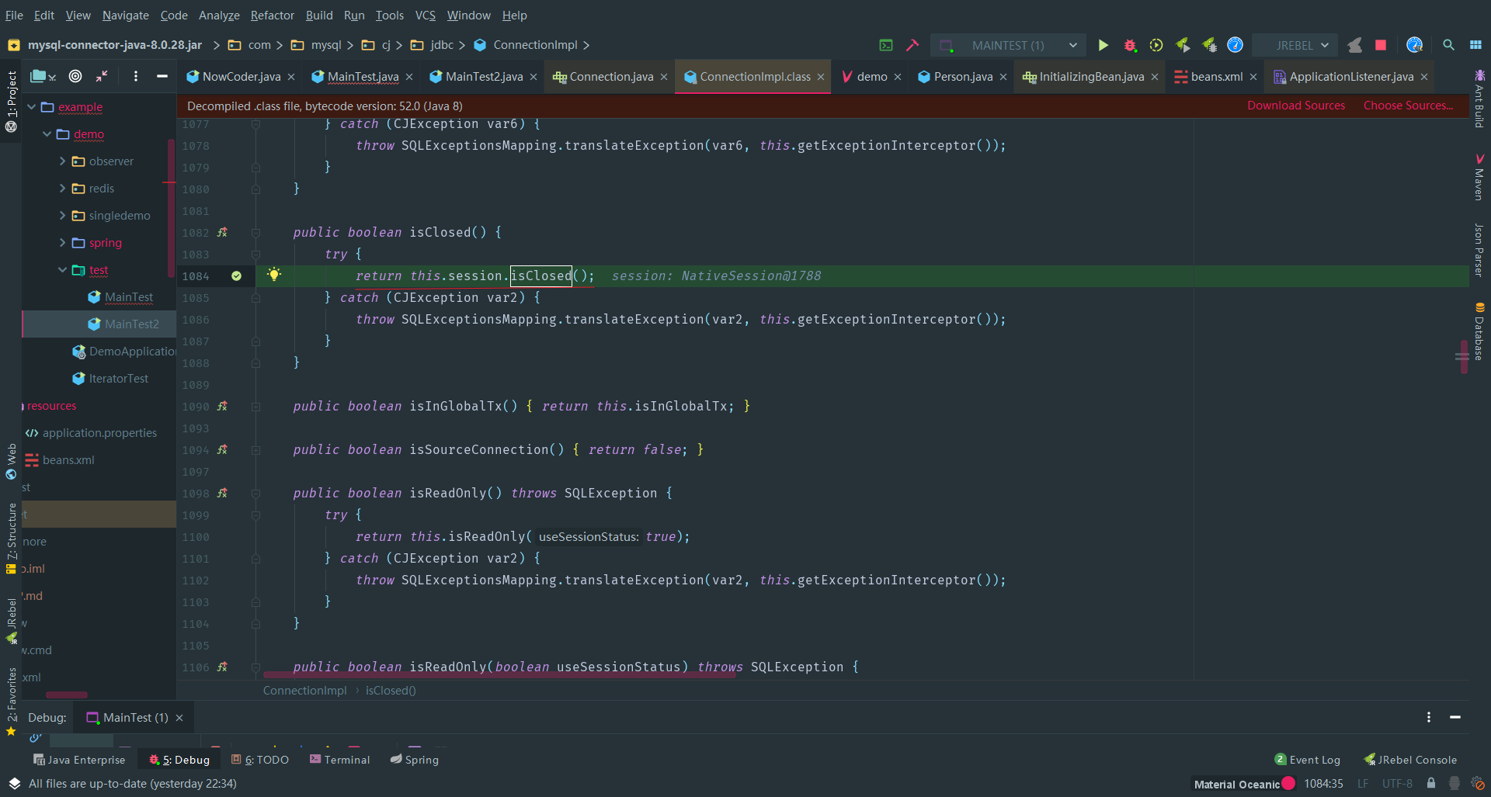Click the Choose Sources link
Image resolution: width=1491 pixels, height=797 pixels.
point(1408,105)
